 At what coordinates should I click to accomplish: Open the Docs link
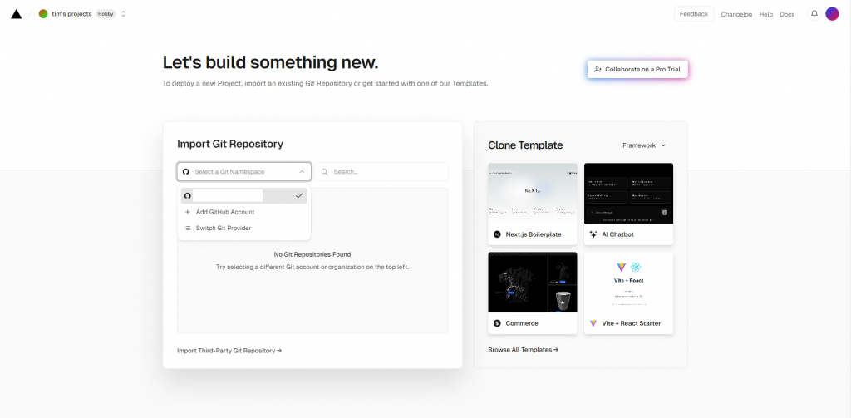tap(787, 15)
